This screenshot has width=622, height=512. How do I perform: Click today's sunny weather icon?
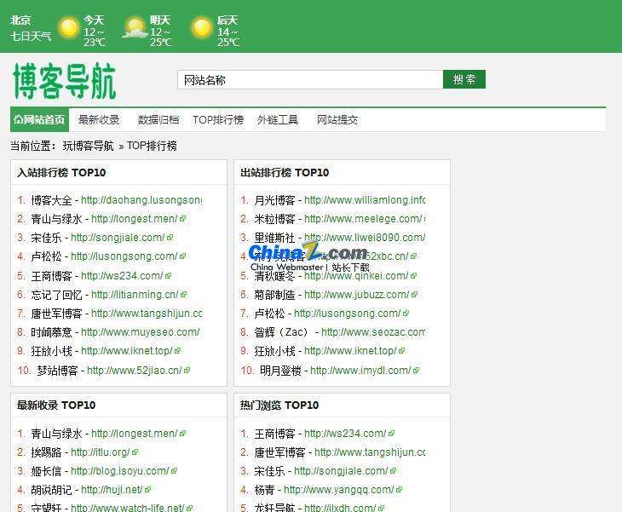point(68,29)
